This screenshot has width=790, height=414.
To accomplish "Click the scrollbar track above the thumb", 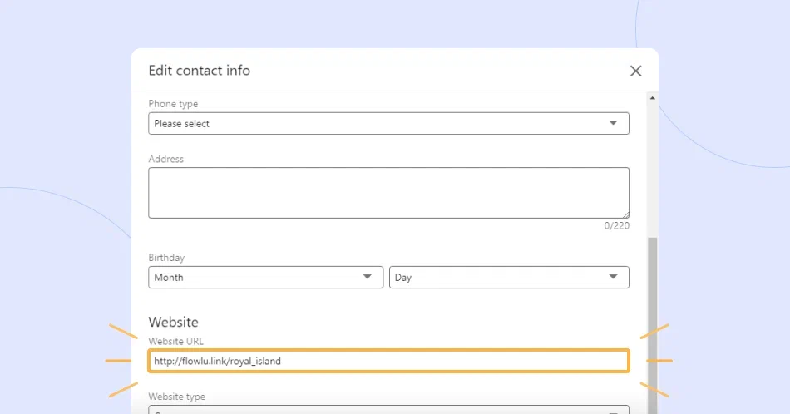I will tap(653, 170).
